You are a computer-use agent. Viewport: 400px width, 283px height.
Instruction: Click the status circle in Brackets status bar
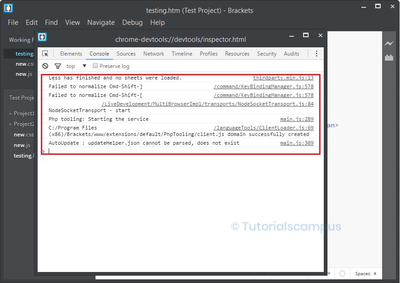point(342,273)
